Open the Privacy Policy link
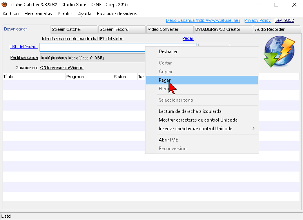The width and height of the screenshot is (303, 220). click(258, 20)
